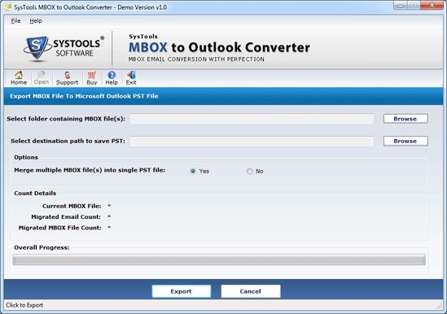Viewport: 447px width, 314px height.
Task: Open the File menu
Action: pos(15,21)
